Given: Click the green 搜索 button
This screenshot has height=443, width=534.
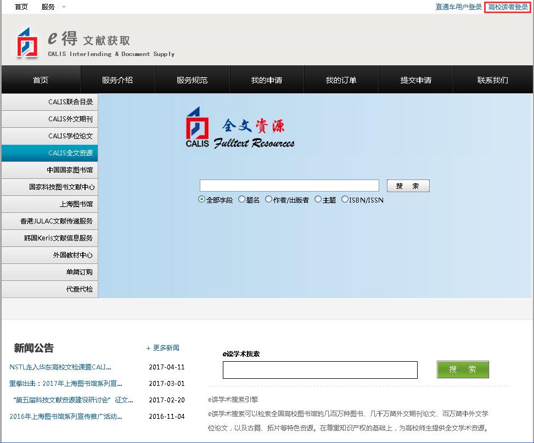Looking at the screenshot, I should click(463, 369).
